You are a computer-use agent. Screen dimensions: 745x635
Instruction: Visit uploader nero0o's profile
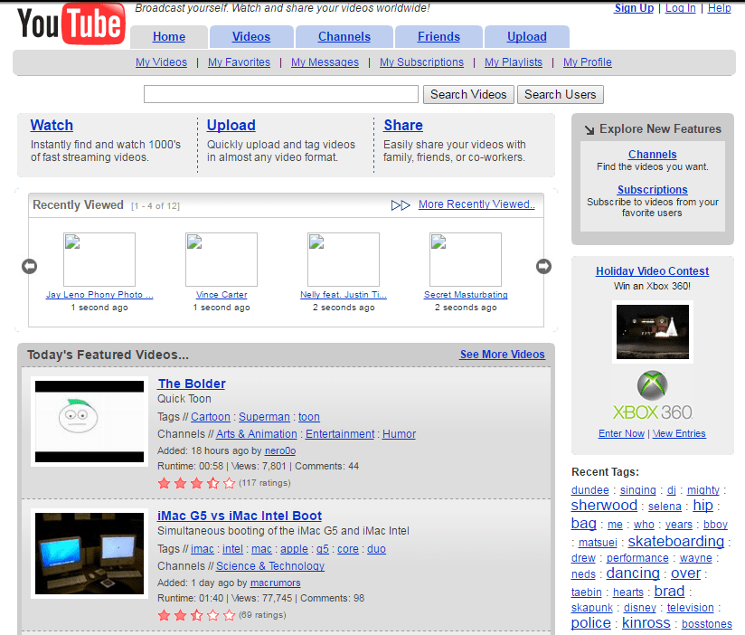[x=280, y=450]
